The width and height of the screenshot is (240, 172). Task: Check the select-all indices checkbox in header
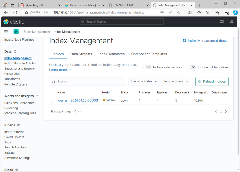coord(52,92)
